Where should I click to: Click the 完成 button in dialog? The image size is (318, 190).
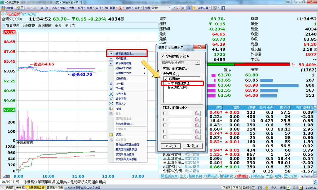[170, 146]
